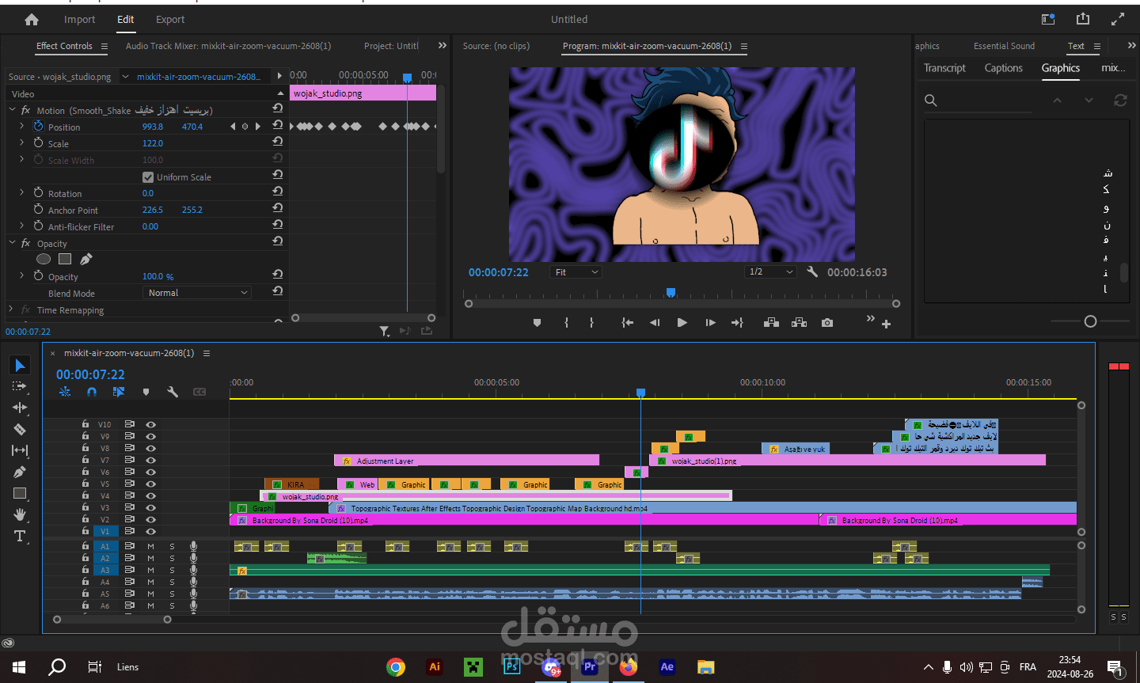
Task: Click the Graphics panel zoom slider
Action: coord(1090,321)
